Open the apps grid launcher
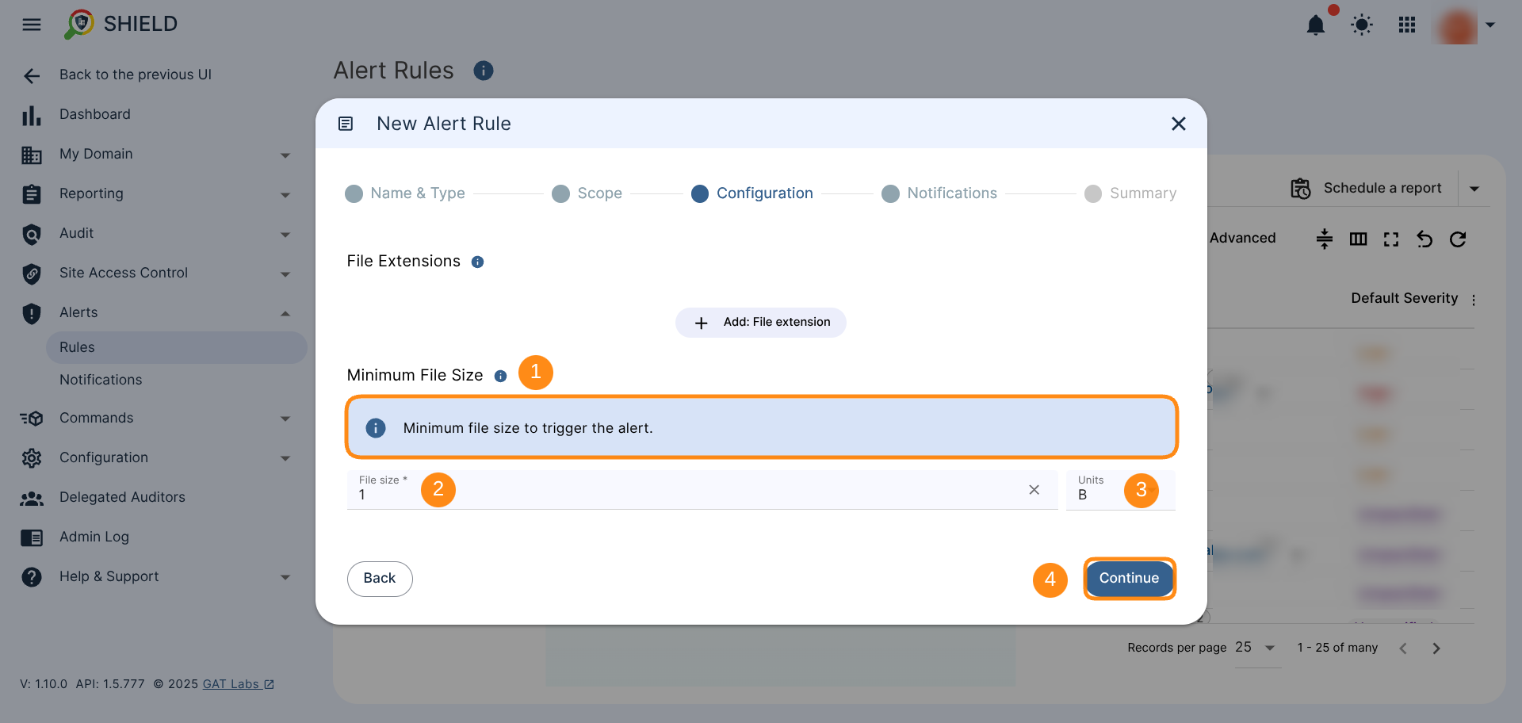Image resolution: width=1522 pixels, height=723 pixels. [x=1407, y=25]
